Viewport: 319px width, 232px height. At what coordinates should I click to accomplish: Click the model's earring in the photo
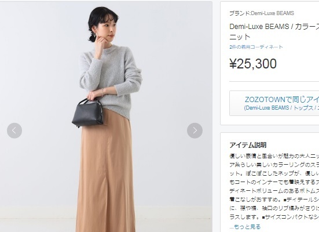(95, 37)
